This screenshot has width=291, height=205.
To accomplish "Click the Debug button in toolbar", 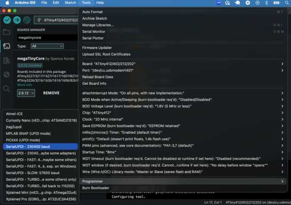I will (27, 20).
